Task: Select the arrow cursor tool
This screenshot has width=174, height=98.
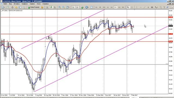Action: pos(128,7)
